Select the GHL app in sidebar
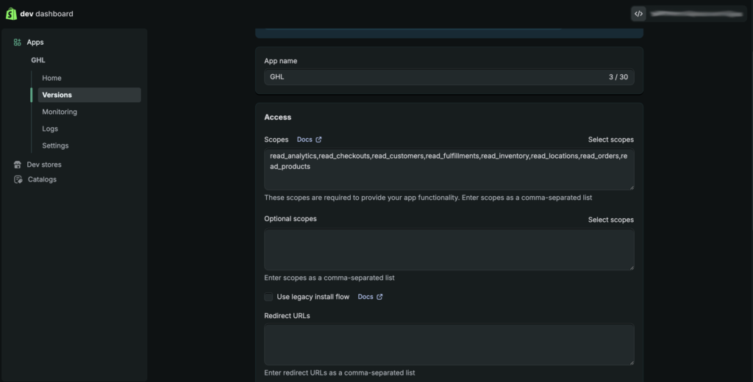The image size is (753, 382). click(x=38, y=60)
